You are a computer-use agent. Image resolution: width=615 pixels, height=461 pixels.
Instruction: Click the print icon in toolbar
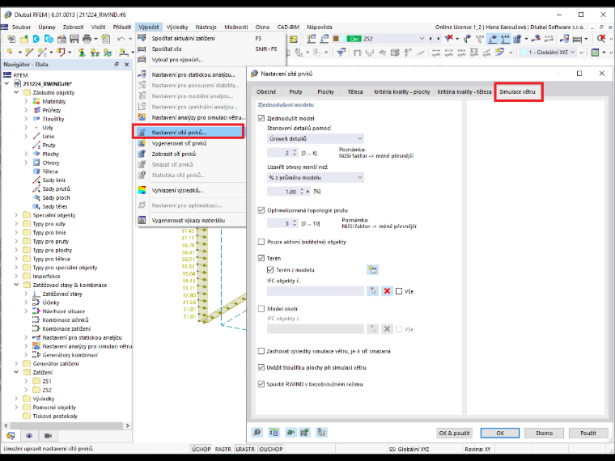[x=87, y=39]
